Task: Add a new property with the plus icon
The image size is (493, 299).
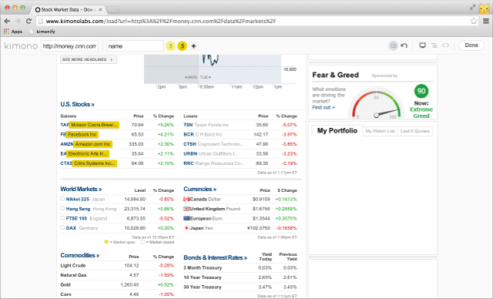Action: click(x=193, y=46)
